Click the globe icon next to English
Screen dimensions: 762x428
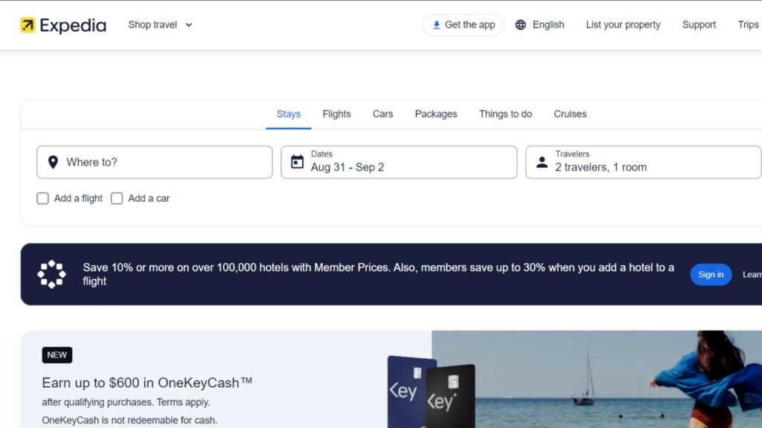click(x=521, y=24)
